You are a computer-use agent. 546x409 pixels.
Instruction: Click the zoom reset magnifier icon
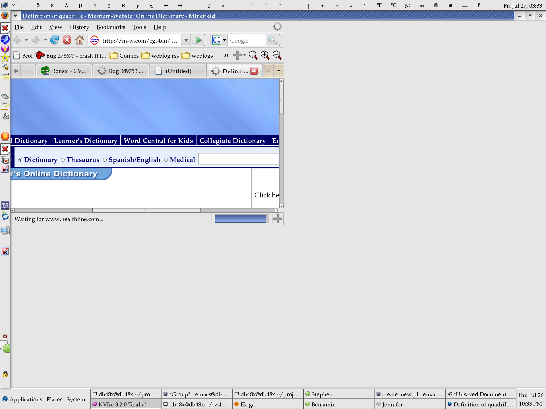[x=253, y=55]
